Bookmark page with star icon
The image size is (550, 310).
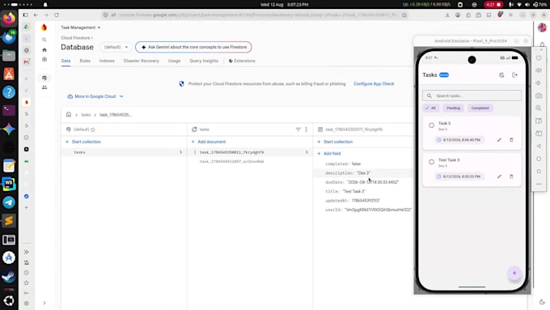(x=404, y=15)
